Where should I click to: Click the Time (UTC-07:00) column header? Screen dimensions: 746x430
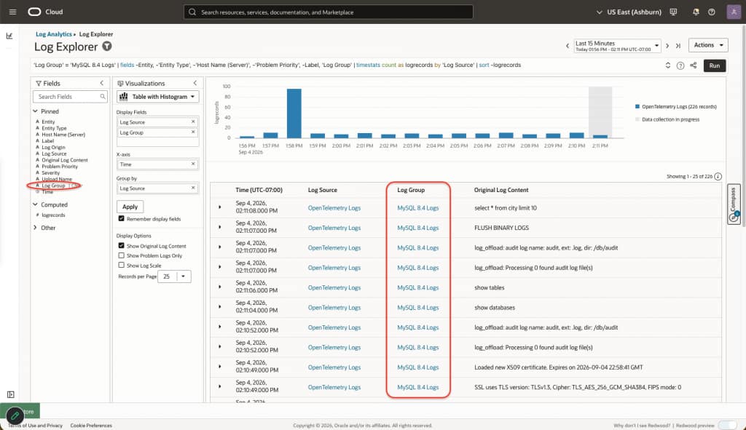click(x=259, y=190)
